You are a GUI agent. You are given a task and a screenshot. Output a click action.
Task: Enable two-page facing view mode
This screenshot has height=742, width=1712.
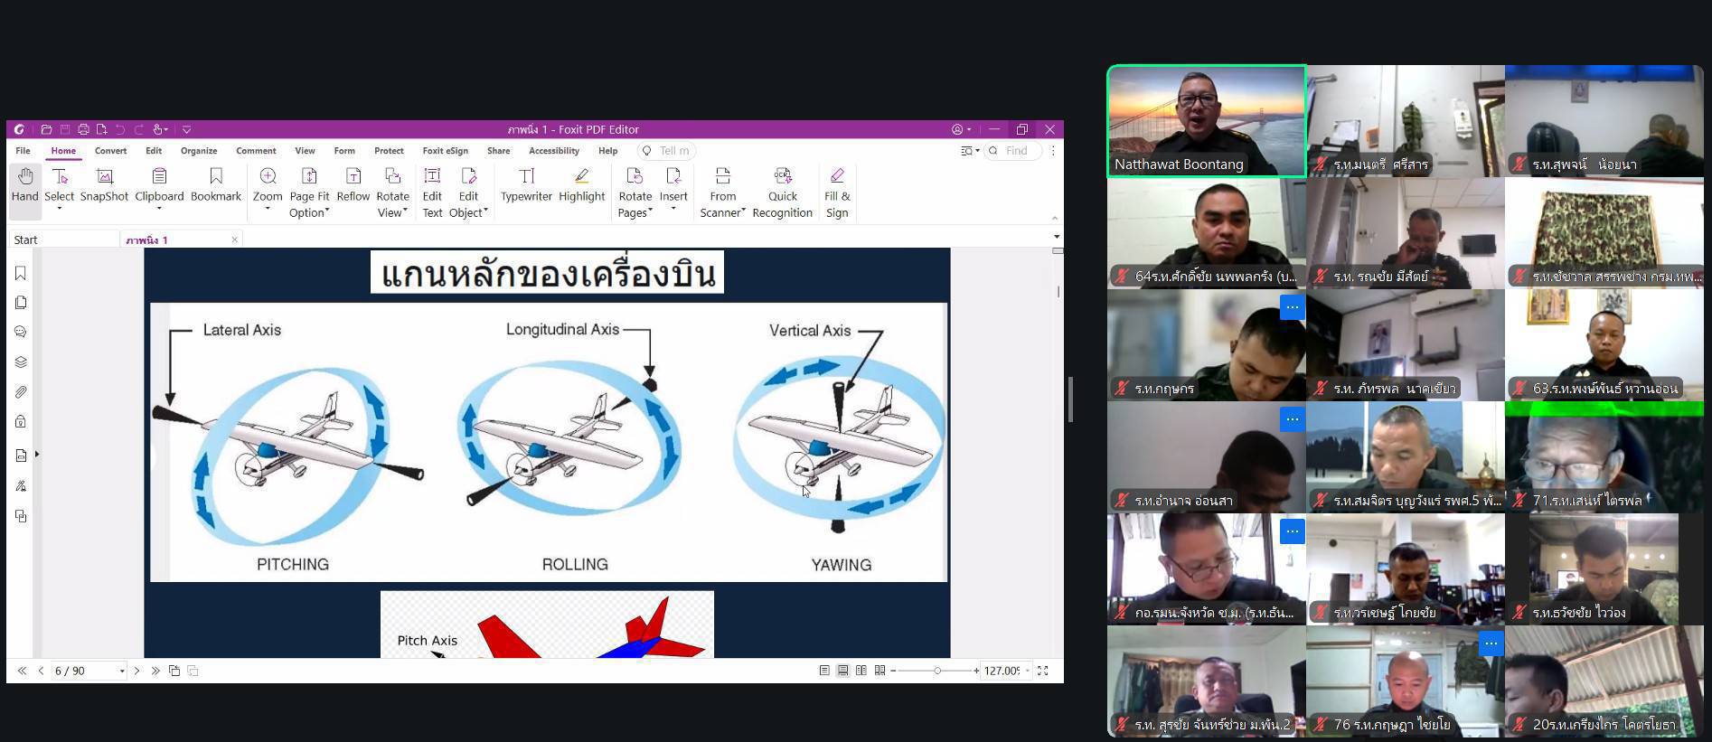[861, 671]
